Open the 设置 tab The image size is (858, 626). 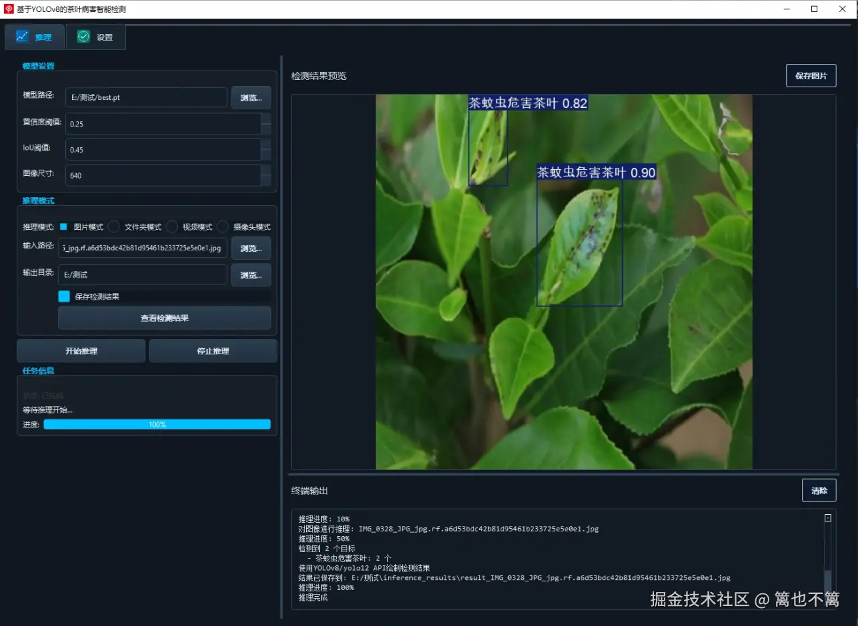point(96,37)
